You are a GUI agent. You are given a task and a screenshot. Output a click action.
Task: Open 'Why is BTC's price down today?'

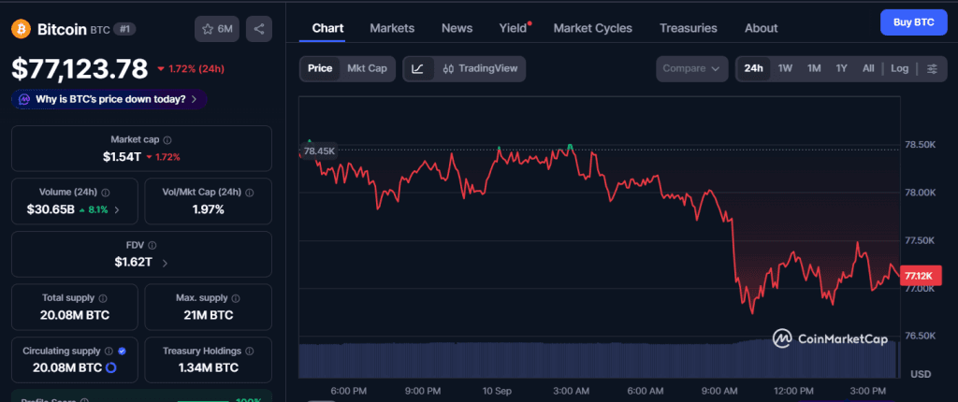point(109,99)
